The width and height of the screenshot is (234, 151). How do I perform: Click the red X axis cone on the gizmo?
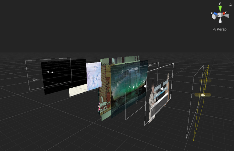224,13
